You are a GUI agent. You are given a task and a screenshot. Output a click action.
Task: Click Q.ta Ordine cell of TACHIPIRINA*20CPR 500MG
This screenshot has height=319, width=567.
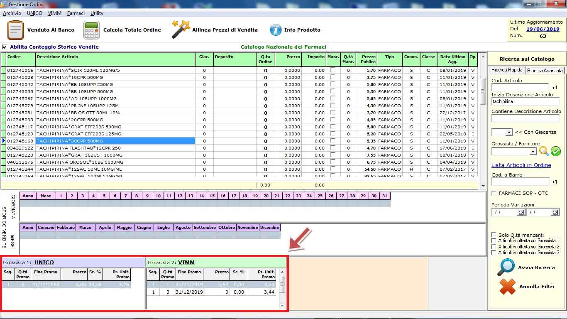(x=266, y=120)
